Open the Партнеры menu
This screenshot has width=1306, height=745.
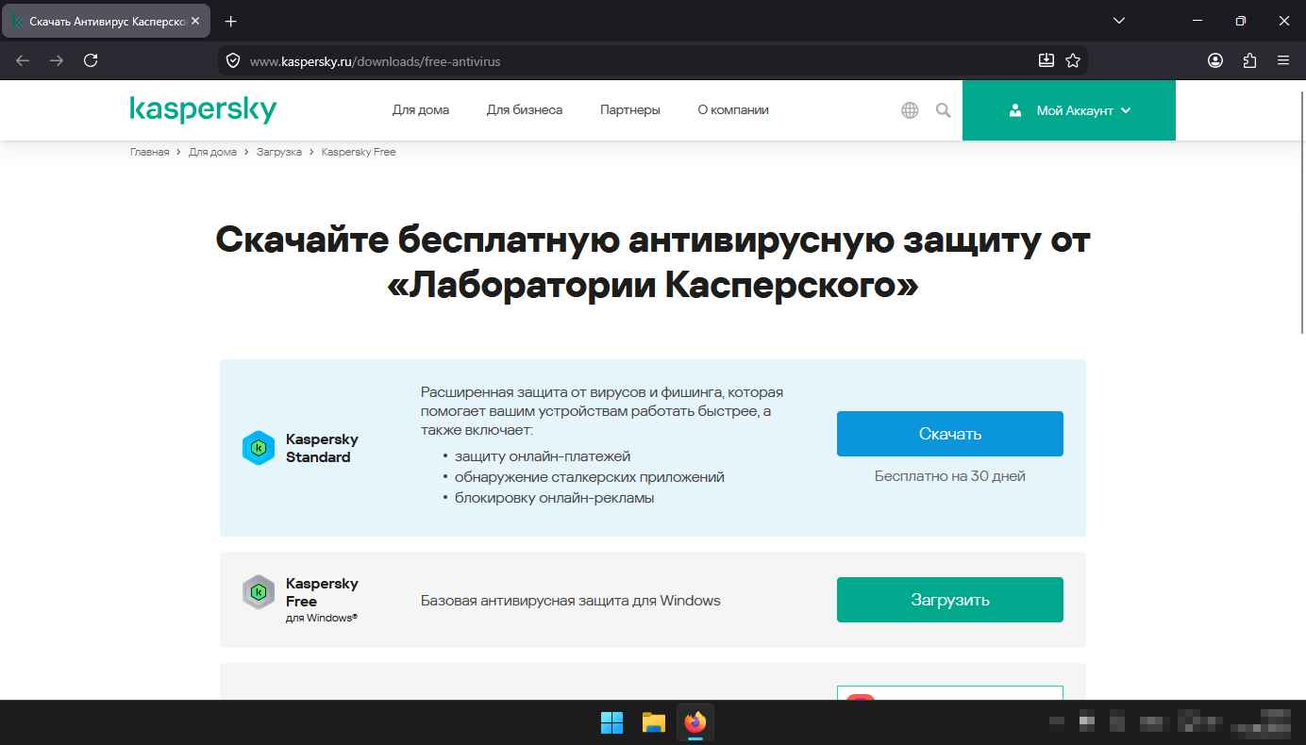[x=630, y=110]
